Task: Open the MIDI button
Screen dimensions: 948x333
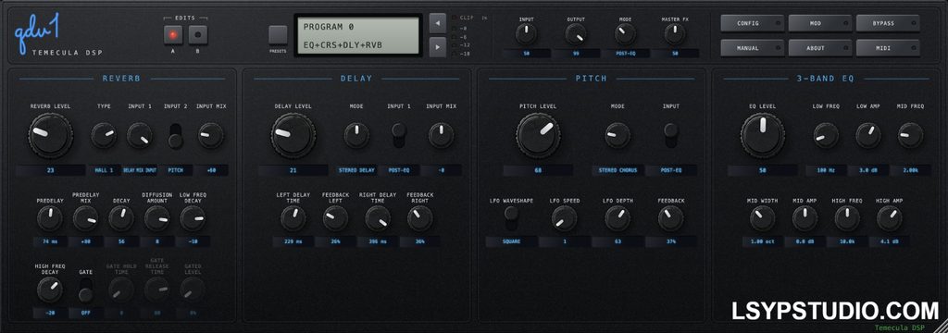Action: [x=888, y=48]
